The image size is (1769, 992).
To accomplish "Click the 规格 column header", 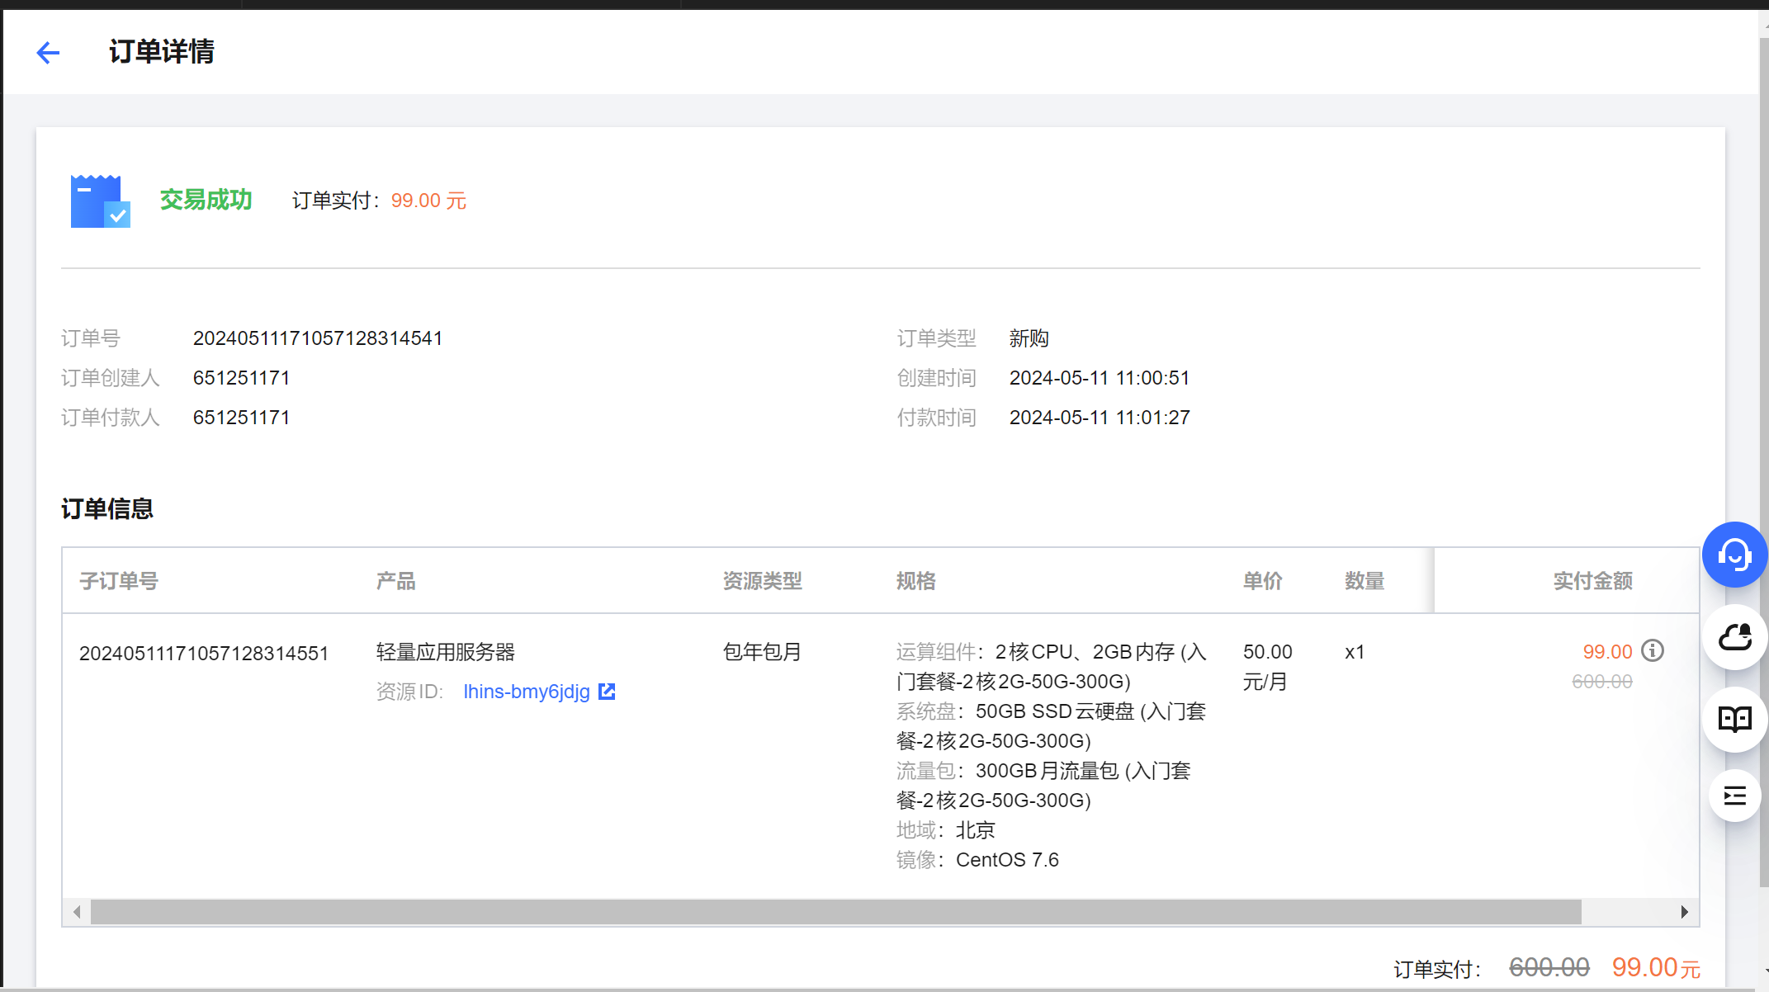I will point(915,581).
